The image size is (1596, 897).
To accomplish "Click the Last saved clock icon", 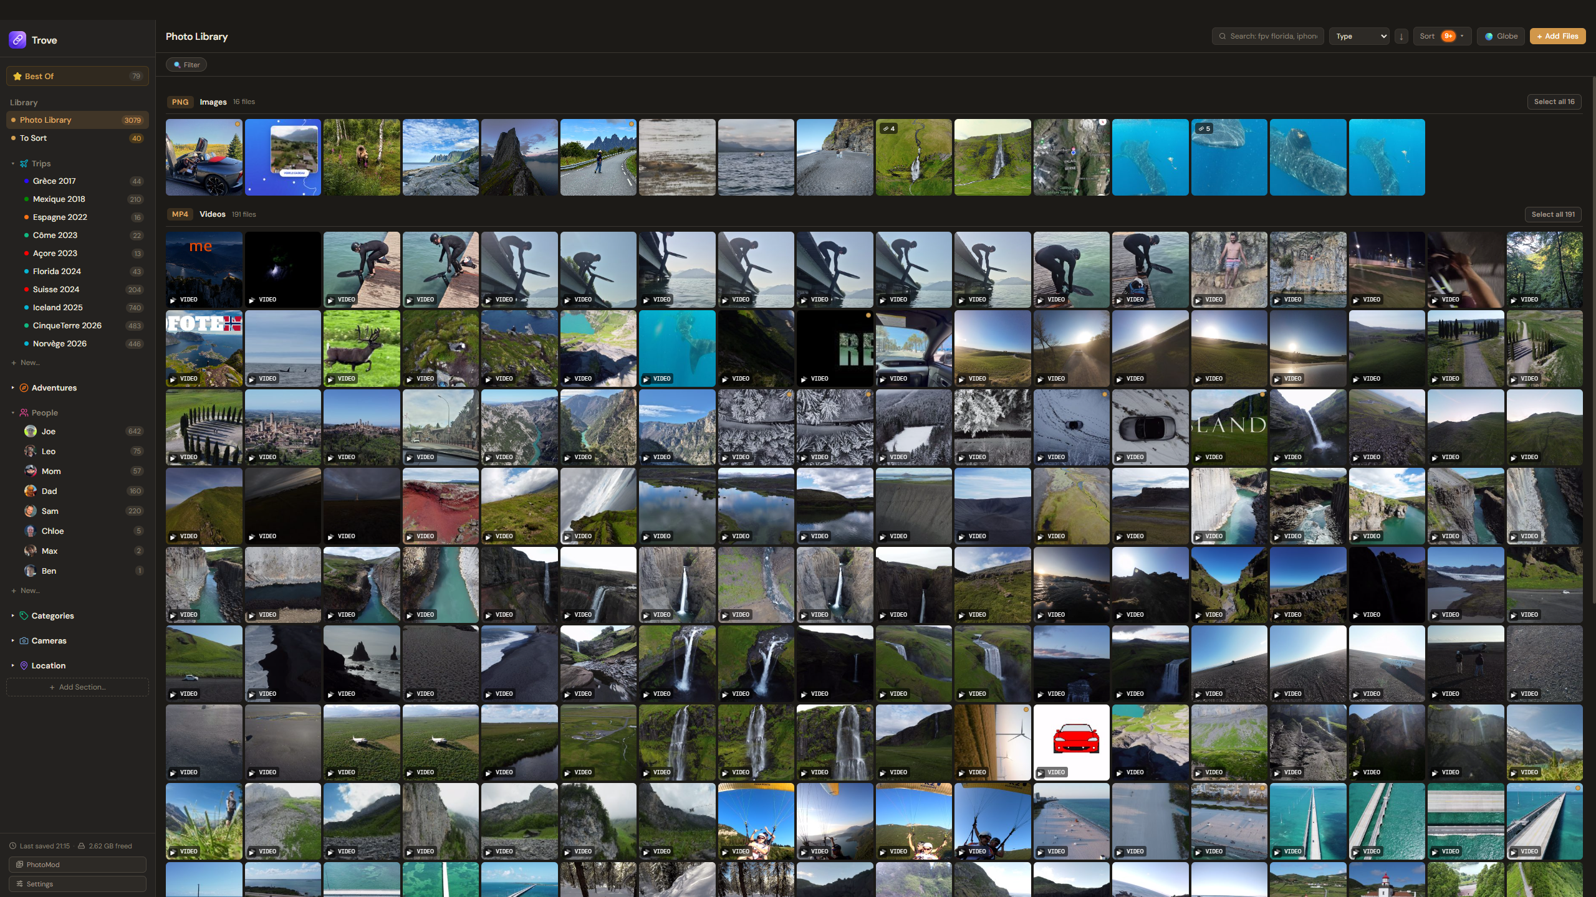I will click(12, 846).
